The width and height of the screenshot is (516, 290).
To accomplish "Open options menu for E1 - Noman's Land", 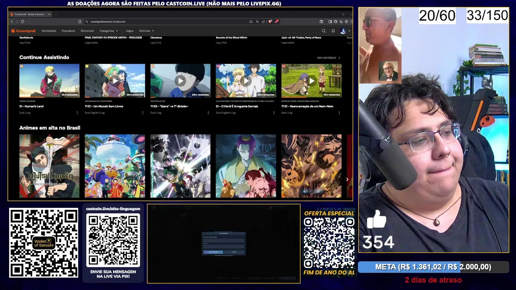I will tap(77, 113).
